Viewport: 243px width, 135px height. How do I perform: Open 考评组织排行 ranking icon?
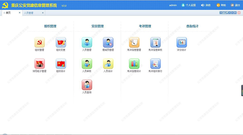[155, 64]
